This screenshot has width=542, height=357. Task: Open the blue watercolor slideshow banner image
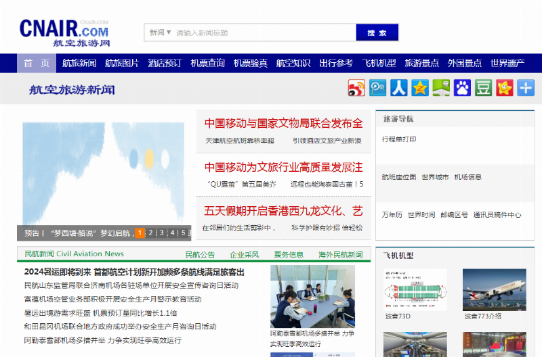[x=104, y=174]
